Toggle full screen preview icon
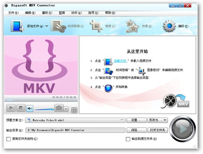This screenshot has height=154, width=203. [74, 110]
